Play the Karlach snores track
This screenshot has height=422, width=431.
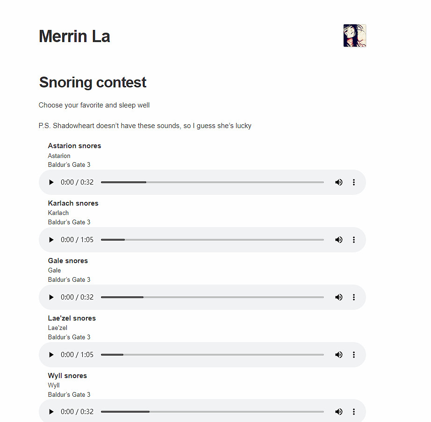(51, 240)
